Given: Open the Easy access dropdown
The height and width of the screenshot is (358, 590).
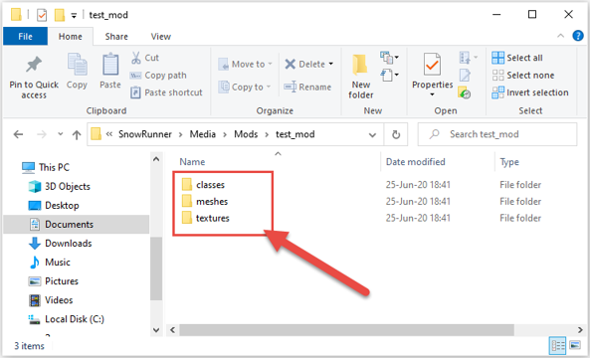Looking at the screenshot, I should (389, 75).
